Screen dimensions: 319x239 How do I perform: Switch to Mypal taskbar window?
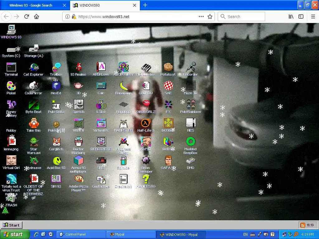[x=131, y=234]
